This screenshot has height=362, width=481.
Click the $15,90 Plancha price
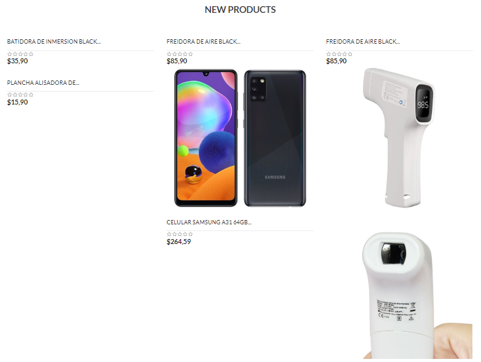(17, 102)
